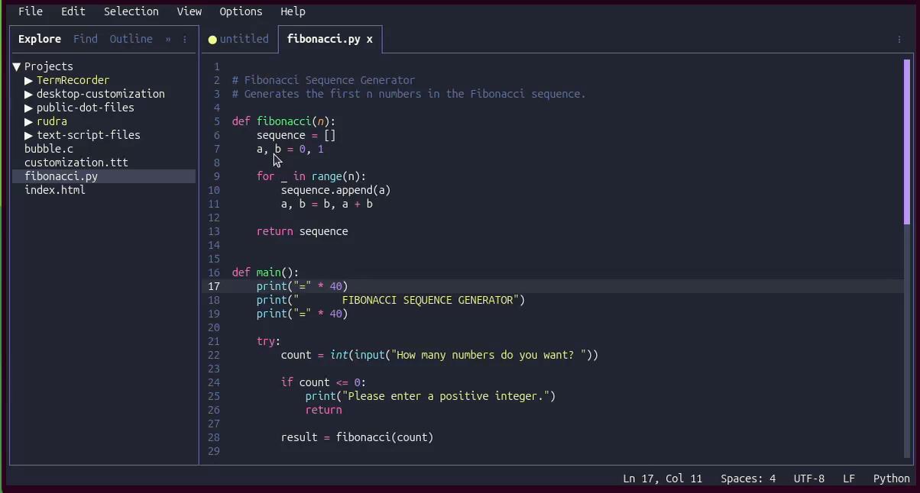
Task: Switch to the Find sidebar tab
Action: 86,39
